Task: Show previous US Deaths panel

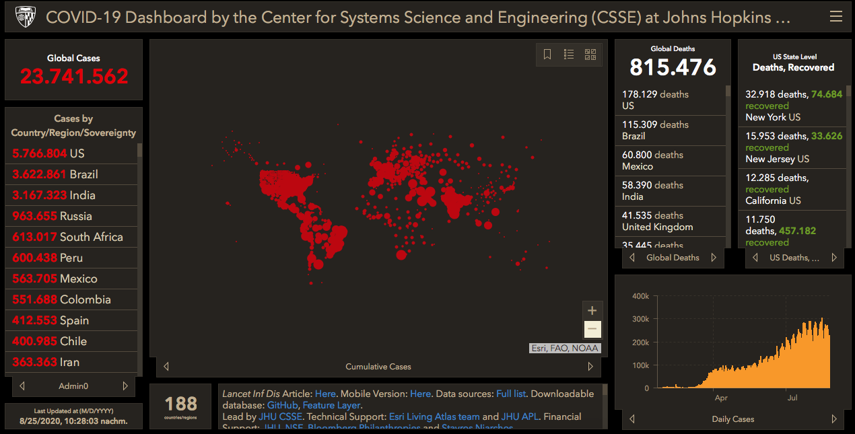Action: [755, 258]
